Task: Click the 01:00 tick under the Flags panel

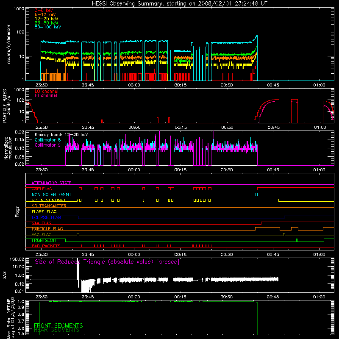Action: pos(319,255)
